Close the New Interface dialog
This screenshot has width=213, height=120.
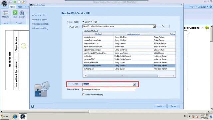tap(182, 5)
